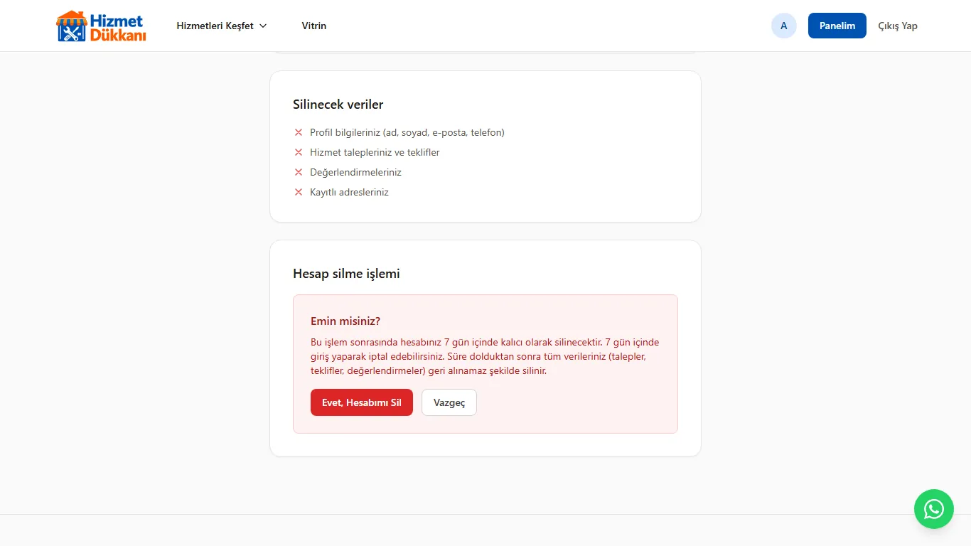The height and width of the screenshot is (546, 971).
Task: Confirm with Evet, Hesabımı Sil
Action: coord(362,402)
